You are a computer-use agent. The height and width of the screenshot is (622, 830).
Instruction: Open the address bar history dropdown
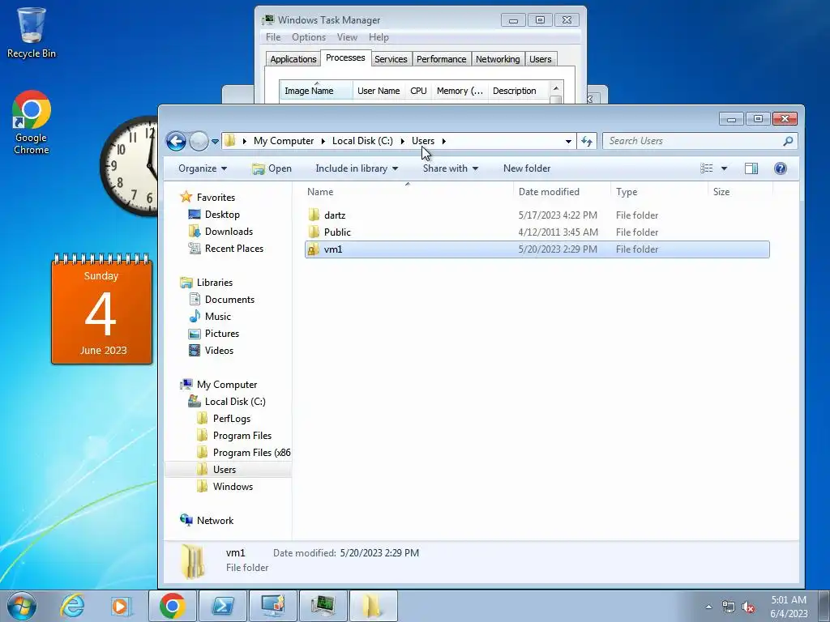pos(568,141)
